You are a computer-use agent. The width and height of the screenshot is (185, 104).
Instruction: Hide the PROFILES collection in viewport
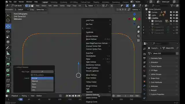[174, 21]
